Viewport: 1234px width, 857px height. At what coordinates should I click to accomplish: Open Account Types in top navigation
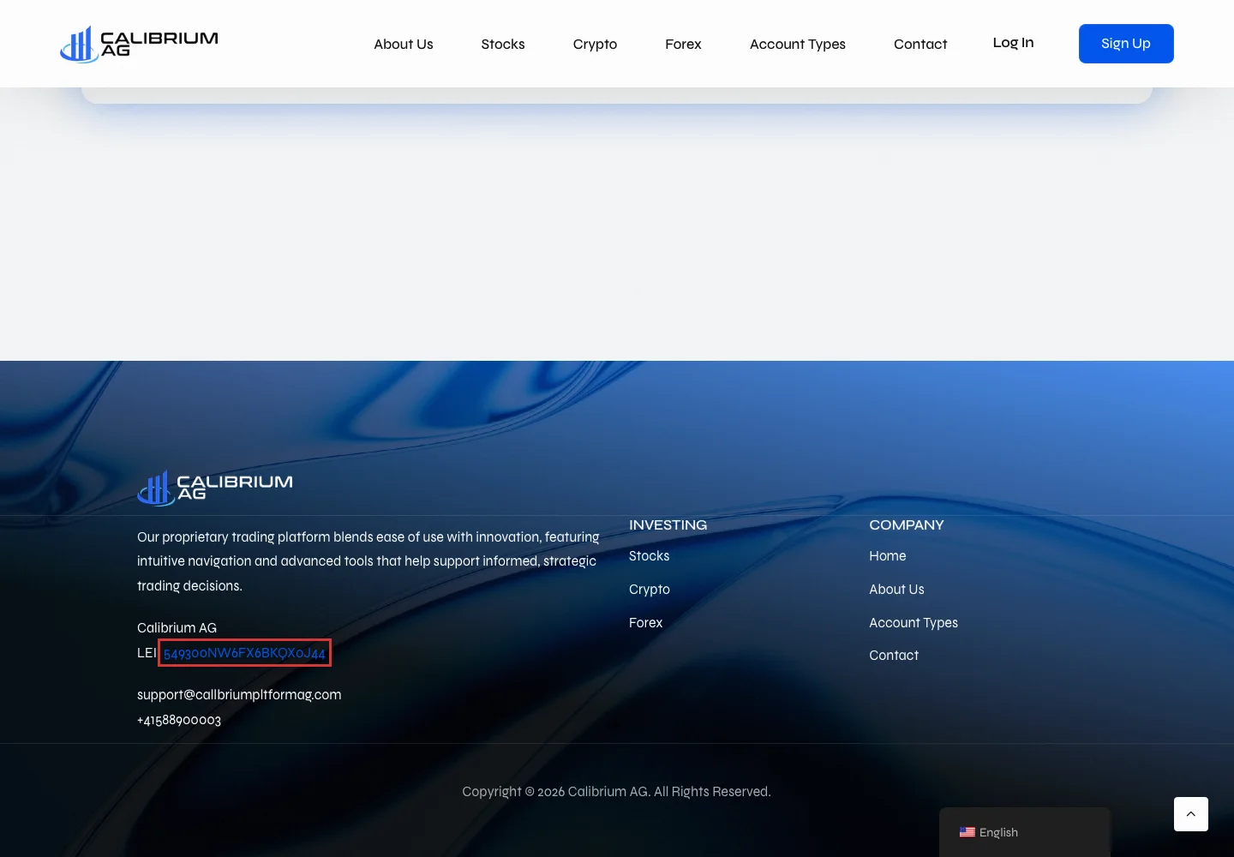point(798,44)
